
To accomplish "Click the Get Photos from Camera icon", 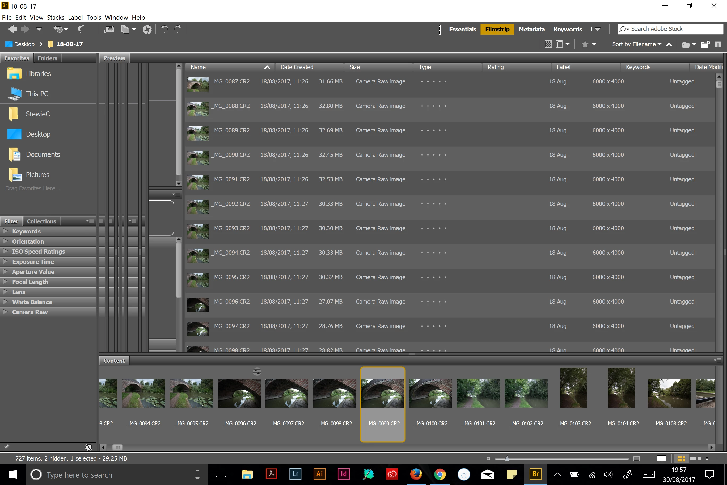I will coord(109,30).
